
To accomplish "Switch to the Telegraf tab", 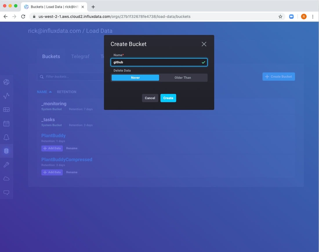I will pos(80,56).
